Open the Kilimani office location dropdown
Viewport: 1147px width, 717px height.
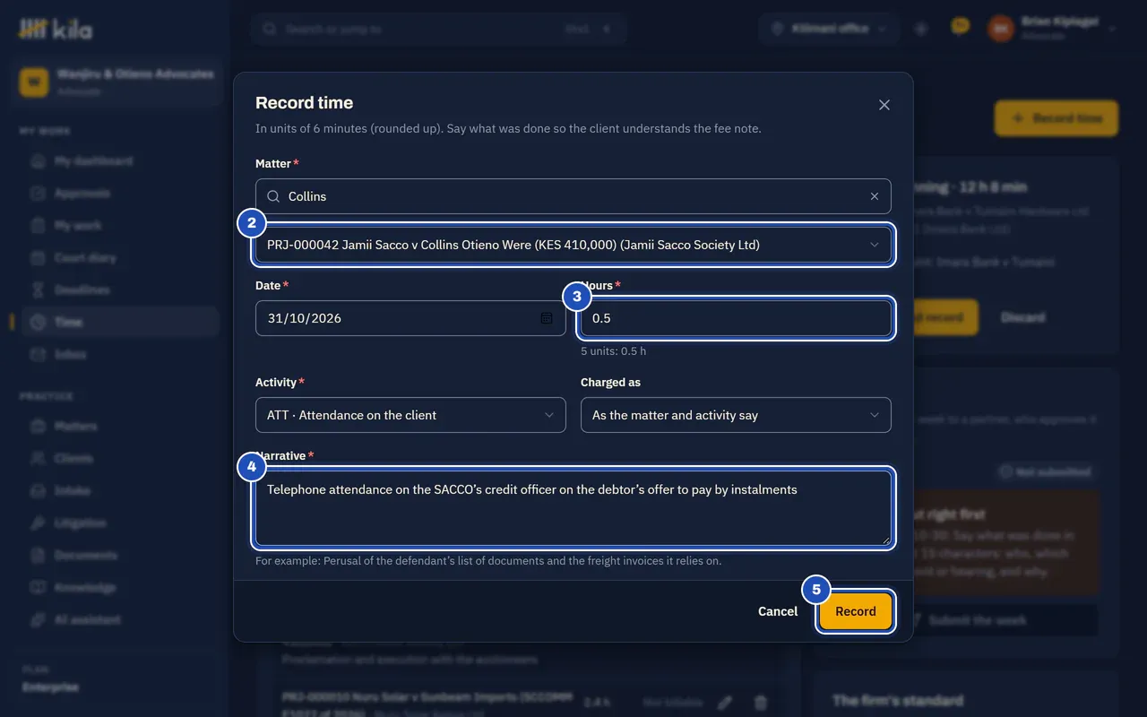(x=829, y=29)
